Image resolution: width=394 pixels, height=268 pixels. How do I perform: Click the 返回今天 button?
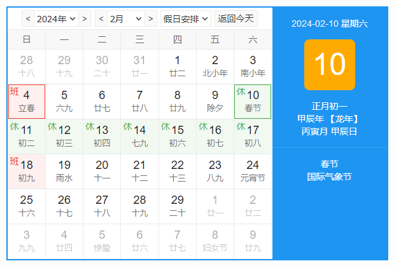click(x=236, y=18)
